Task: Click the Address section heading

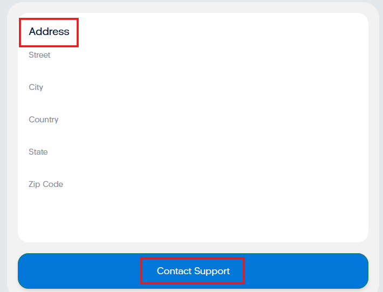Action: tap(49, 31)
